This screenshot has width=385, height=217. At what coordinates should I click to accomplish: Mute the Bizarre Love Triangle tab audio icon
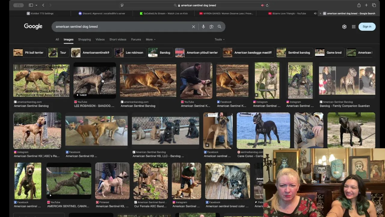pos(315,13)
